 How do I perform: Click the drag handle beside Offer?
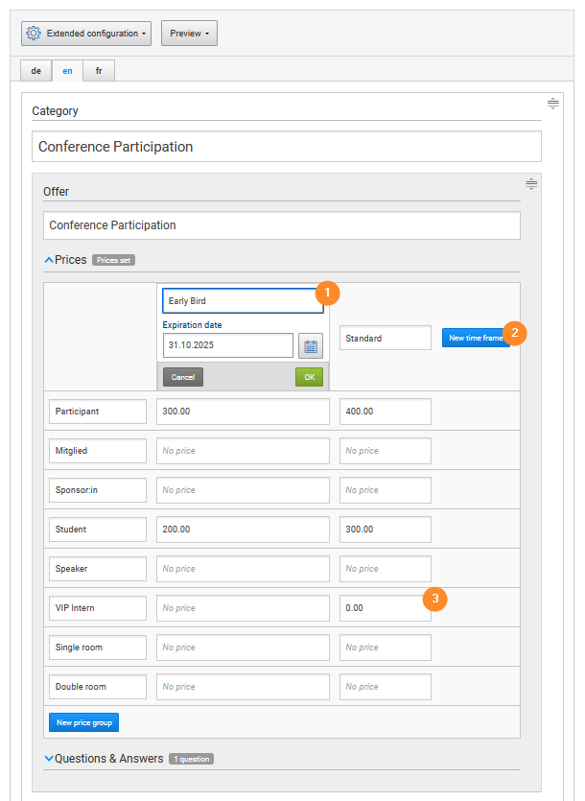point(531,184)
